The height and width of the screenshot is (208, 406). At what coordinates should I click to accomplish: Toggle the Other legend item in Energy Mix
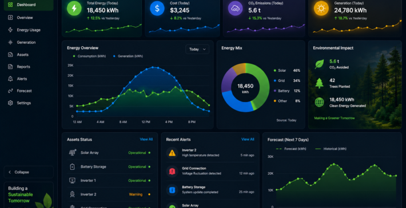click(287, 101)
